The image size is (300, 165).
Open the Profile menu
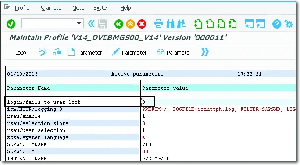pyautogui.click(x=22, y=8)
